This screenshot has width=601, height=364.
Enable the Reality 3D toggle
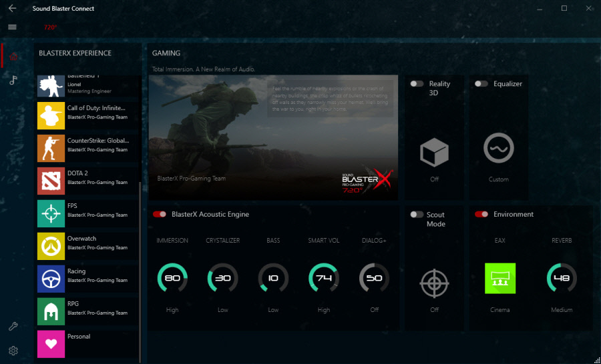click(417, 84)
